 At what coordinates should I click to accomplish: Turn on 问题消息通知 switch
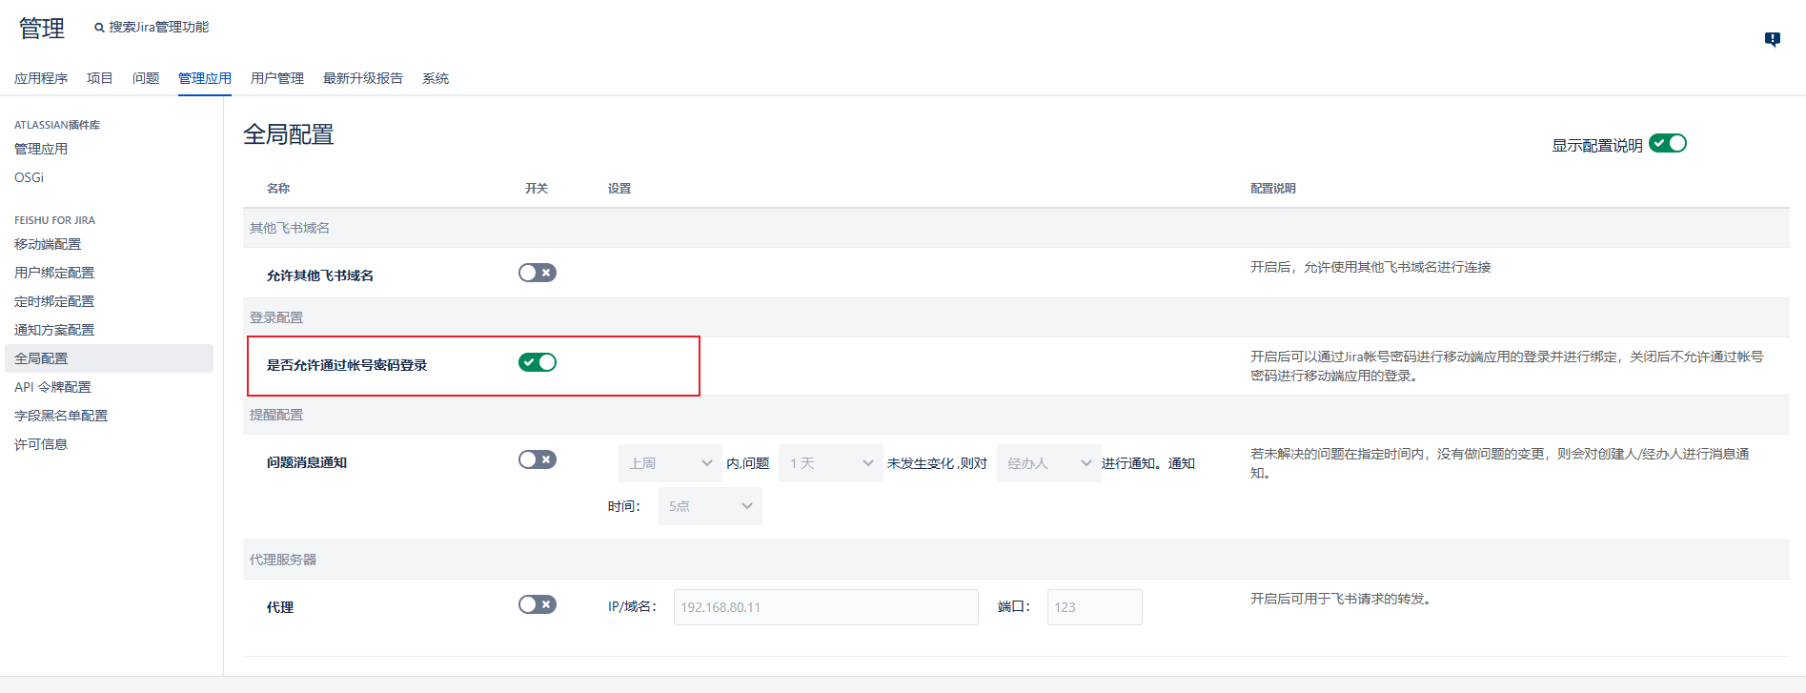[x=538, y=459]
